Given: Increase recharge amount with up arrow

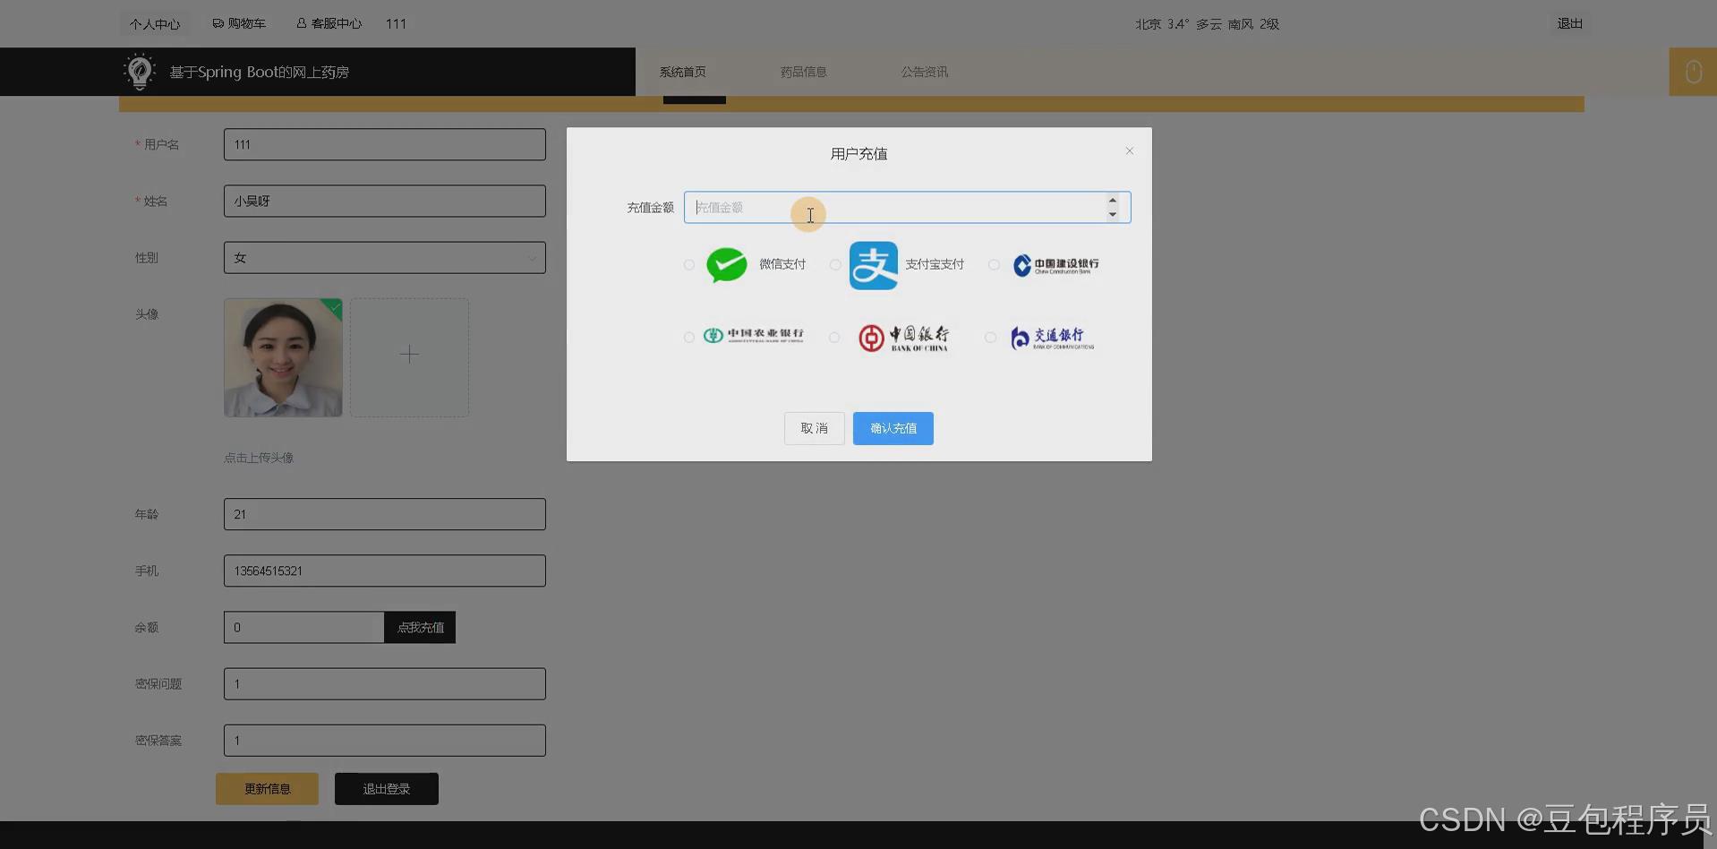Looking at the screenshot, I should [1112, 201].
